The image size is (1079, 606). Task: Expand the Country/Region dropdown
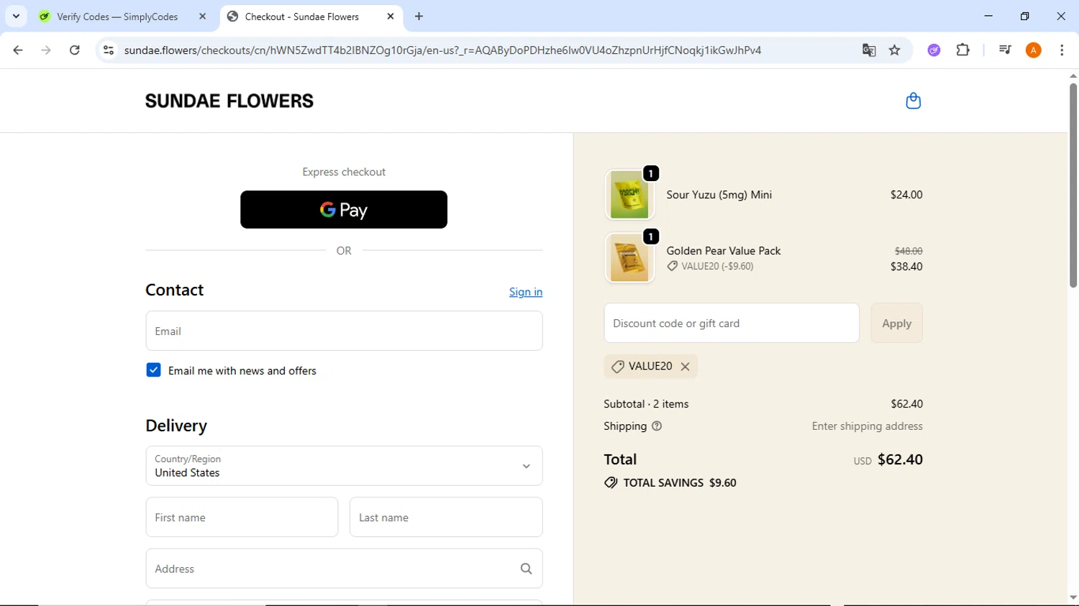coord(344,466)
